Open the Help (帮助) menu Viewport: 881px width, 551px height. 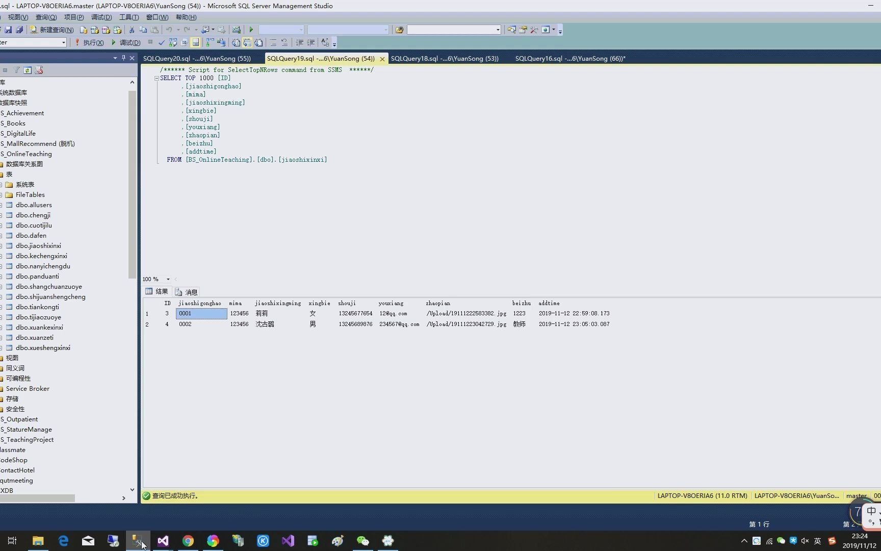186,17
